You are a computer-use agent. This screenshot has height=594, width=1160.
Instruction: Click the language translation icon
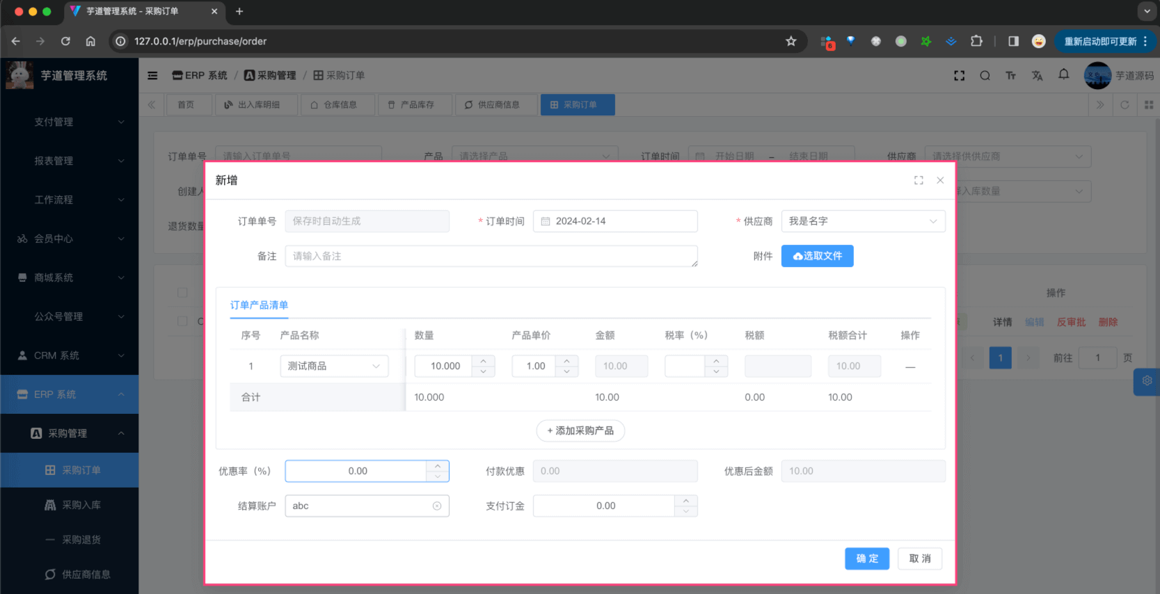click(1037, 76)
